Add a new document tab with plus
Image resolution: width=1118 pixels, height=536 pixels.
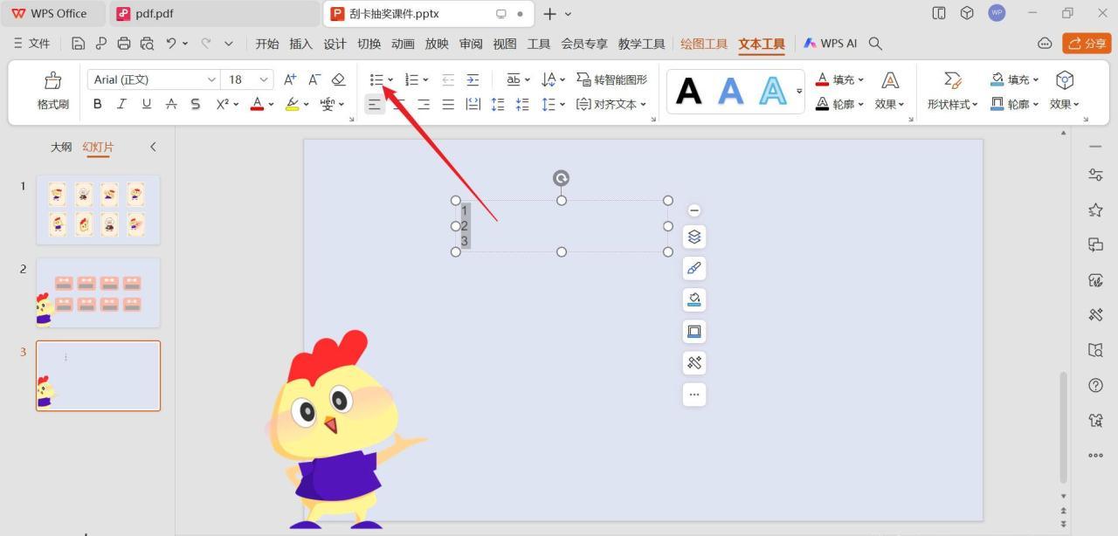tap(549, 14)
